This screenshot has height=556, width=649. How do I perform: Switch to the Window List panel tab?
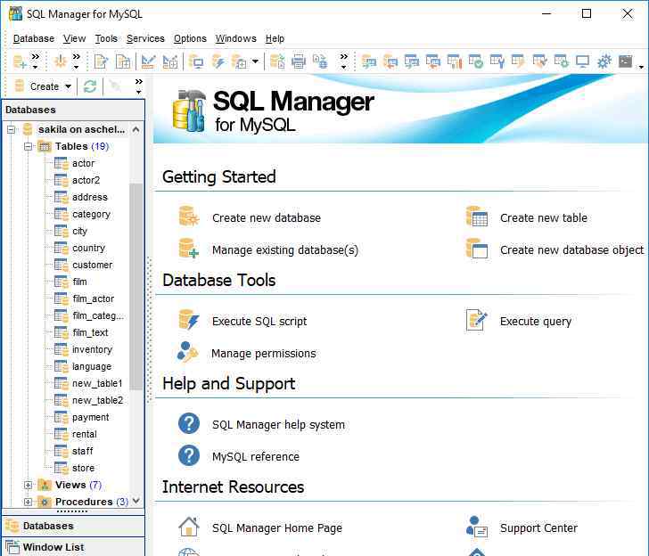73,547
